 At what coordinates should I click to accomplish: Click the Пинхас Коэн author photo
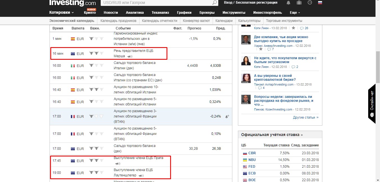pos(246,100)
